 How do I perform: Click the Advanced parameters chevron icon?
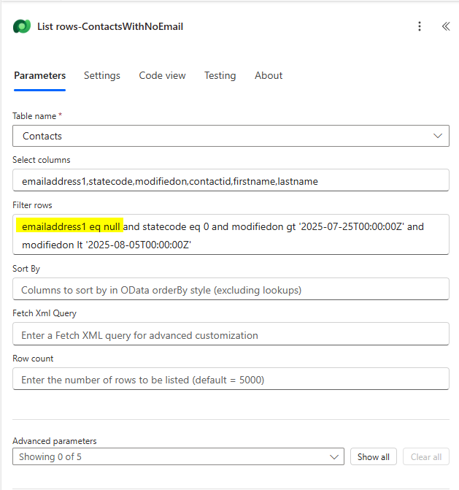coord(333,457)
